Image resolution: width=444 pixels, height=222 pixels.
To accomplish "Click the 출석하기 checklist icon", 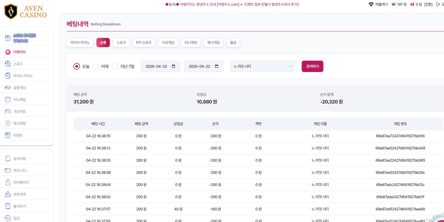I will coord(8,206).
